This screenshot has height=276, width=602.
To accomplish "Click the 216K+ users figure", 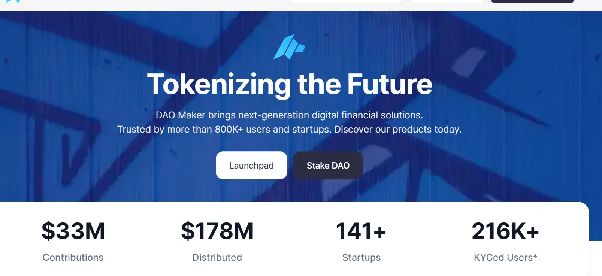I will tap(505, 231).
